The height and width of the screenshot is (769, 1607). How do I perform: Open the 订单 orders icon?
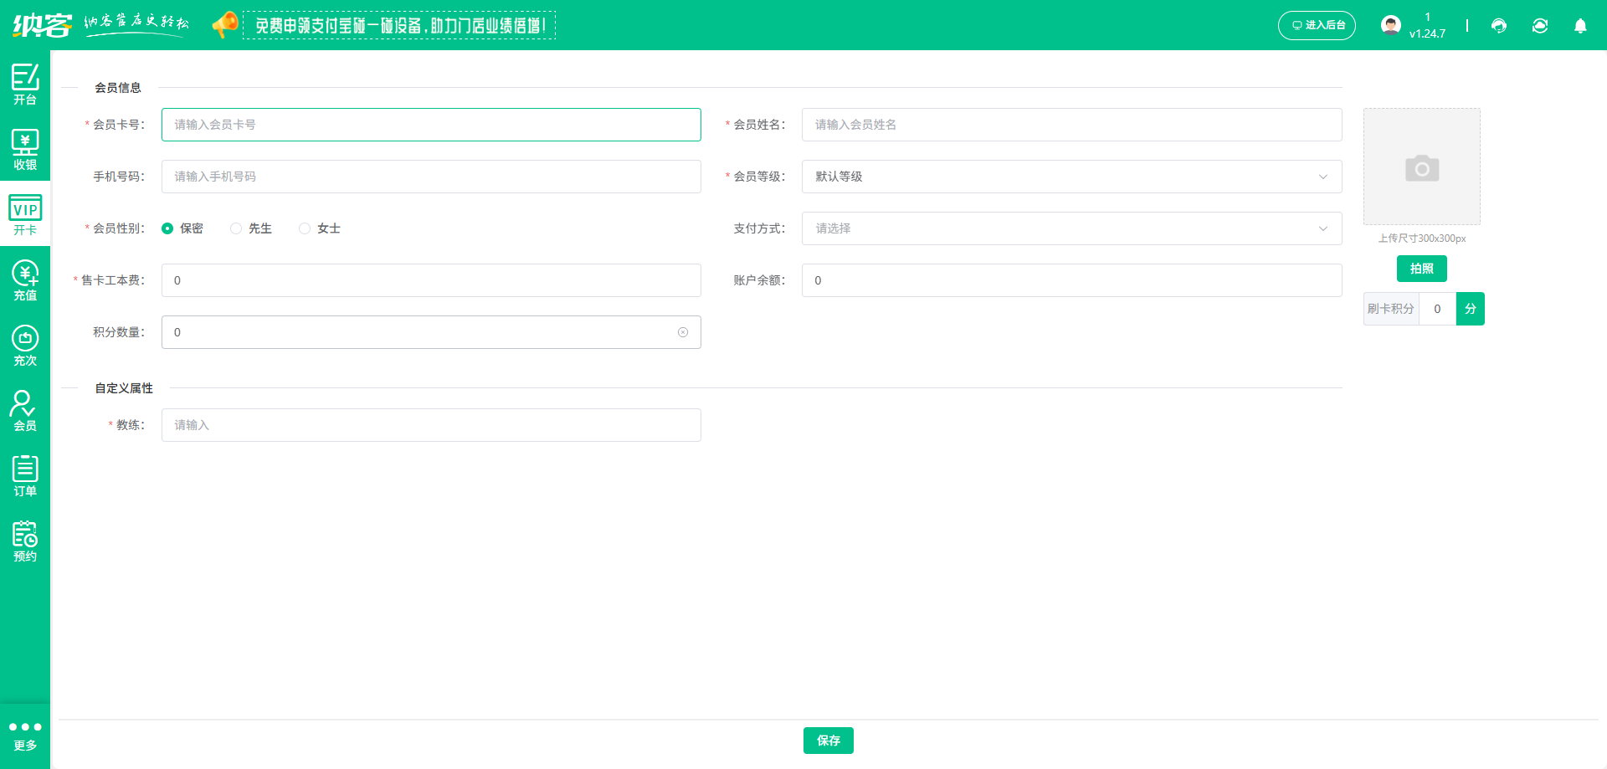point(25,475)
